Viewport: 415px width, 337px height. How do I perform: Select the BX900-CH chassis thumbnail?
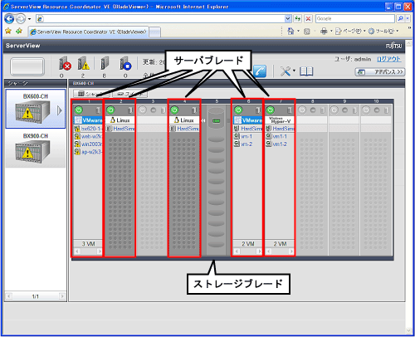coord(36,149)
